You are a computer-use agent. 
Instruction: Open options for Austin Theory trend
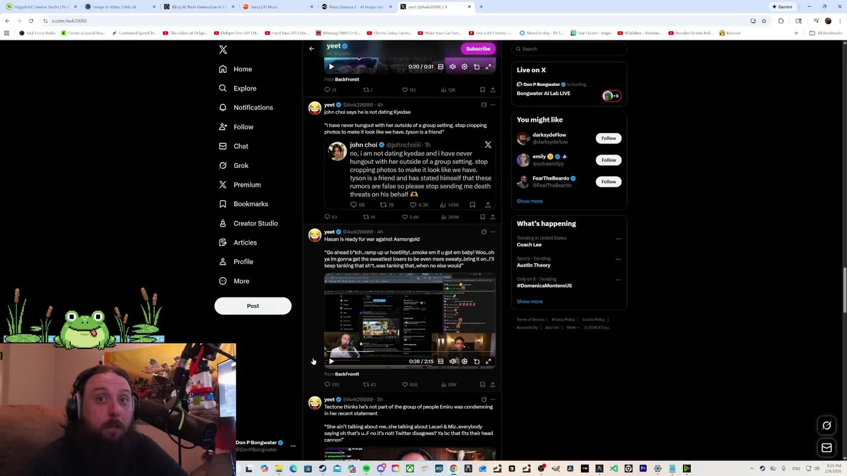coord(618,259)
